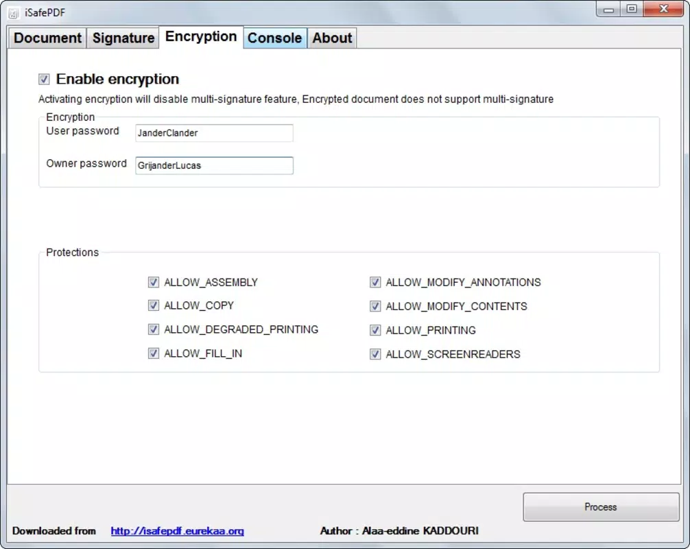Open the Console tab
The width and height of the screenshot is (690, 549).
click(274, 38)
